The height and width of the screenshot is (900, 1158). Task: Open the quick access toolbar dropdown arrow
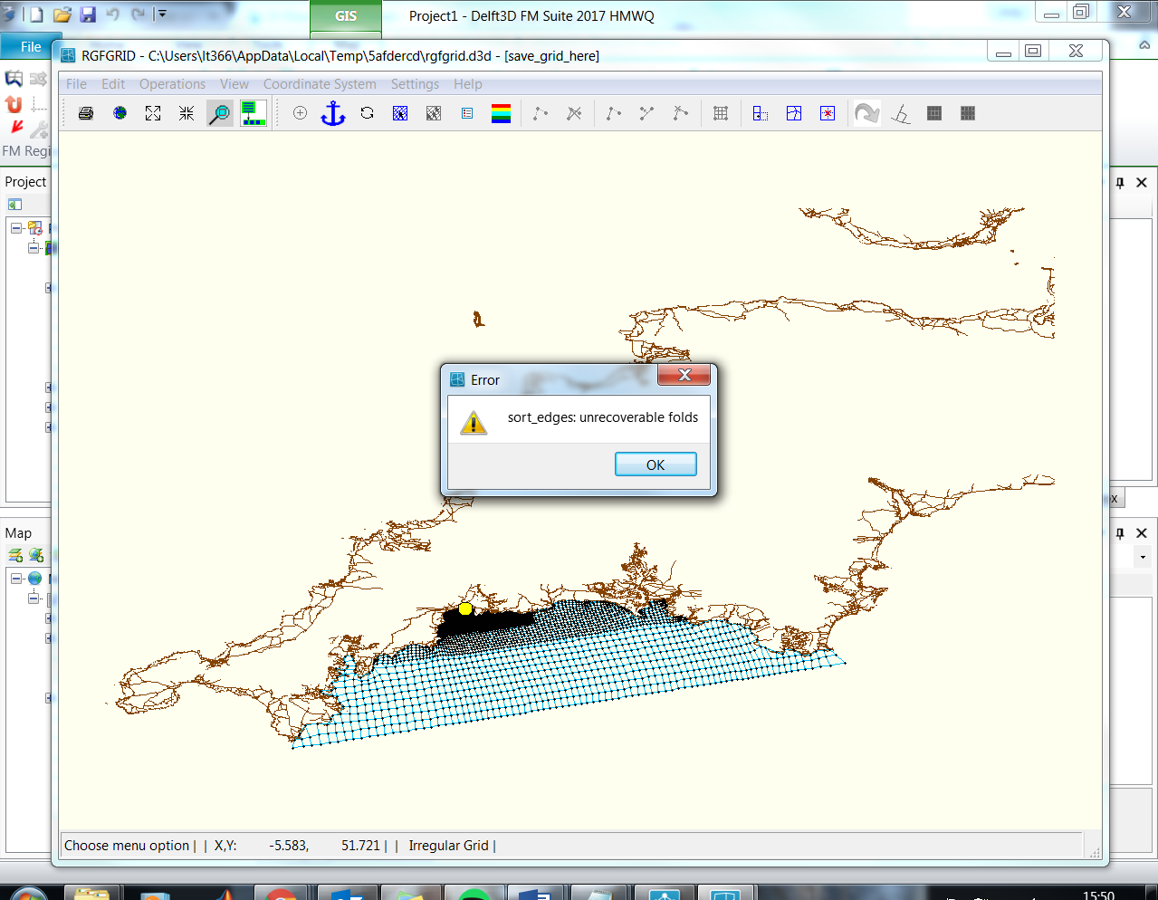162,14
